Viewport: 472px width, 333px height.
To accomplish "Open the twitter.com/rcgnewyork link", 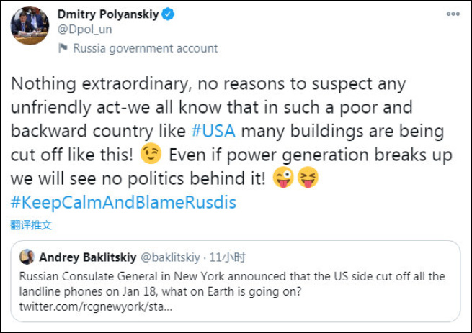I will (95, 307).
